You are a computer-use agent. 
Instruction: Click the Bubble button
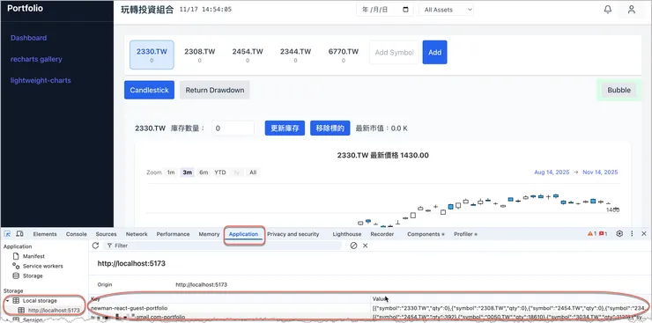tap(619, 90)
